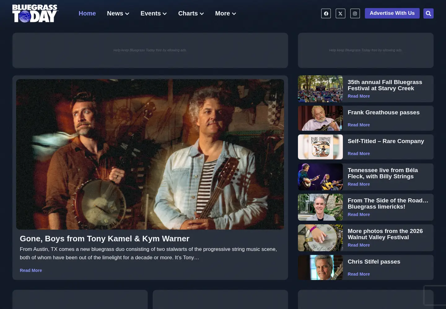Screen dimensions: 446x309
Task: Open 35th annual Fall Bluegrass Festival headline
Action: (385, 85)
